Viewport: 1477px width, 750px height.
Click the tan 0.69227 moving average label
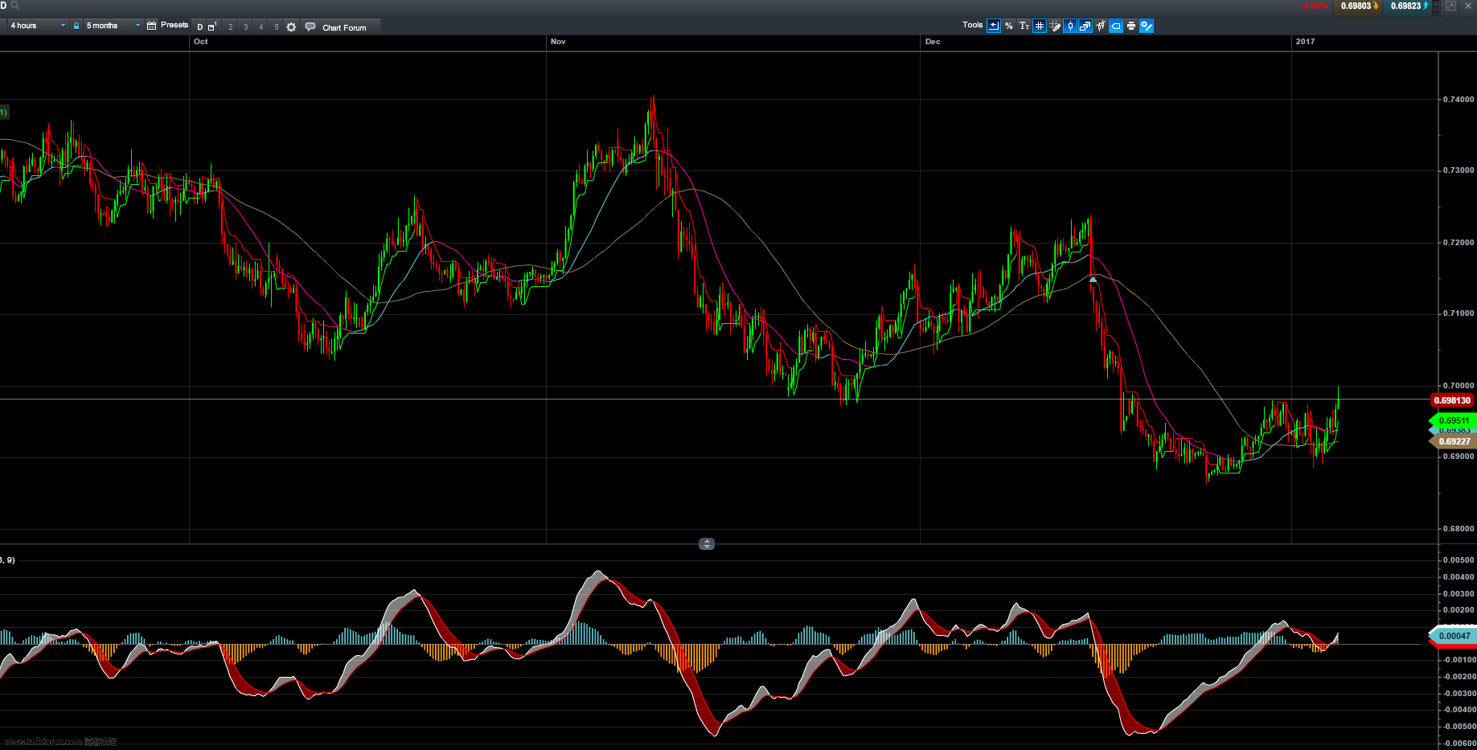1453,441
